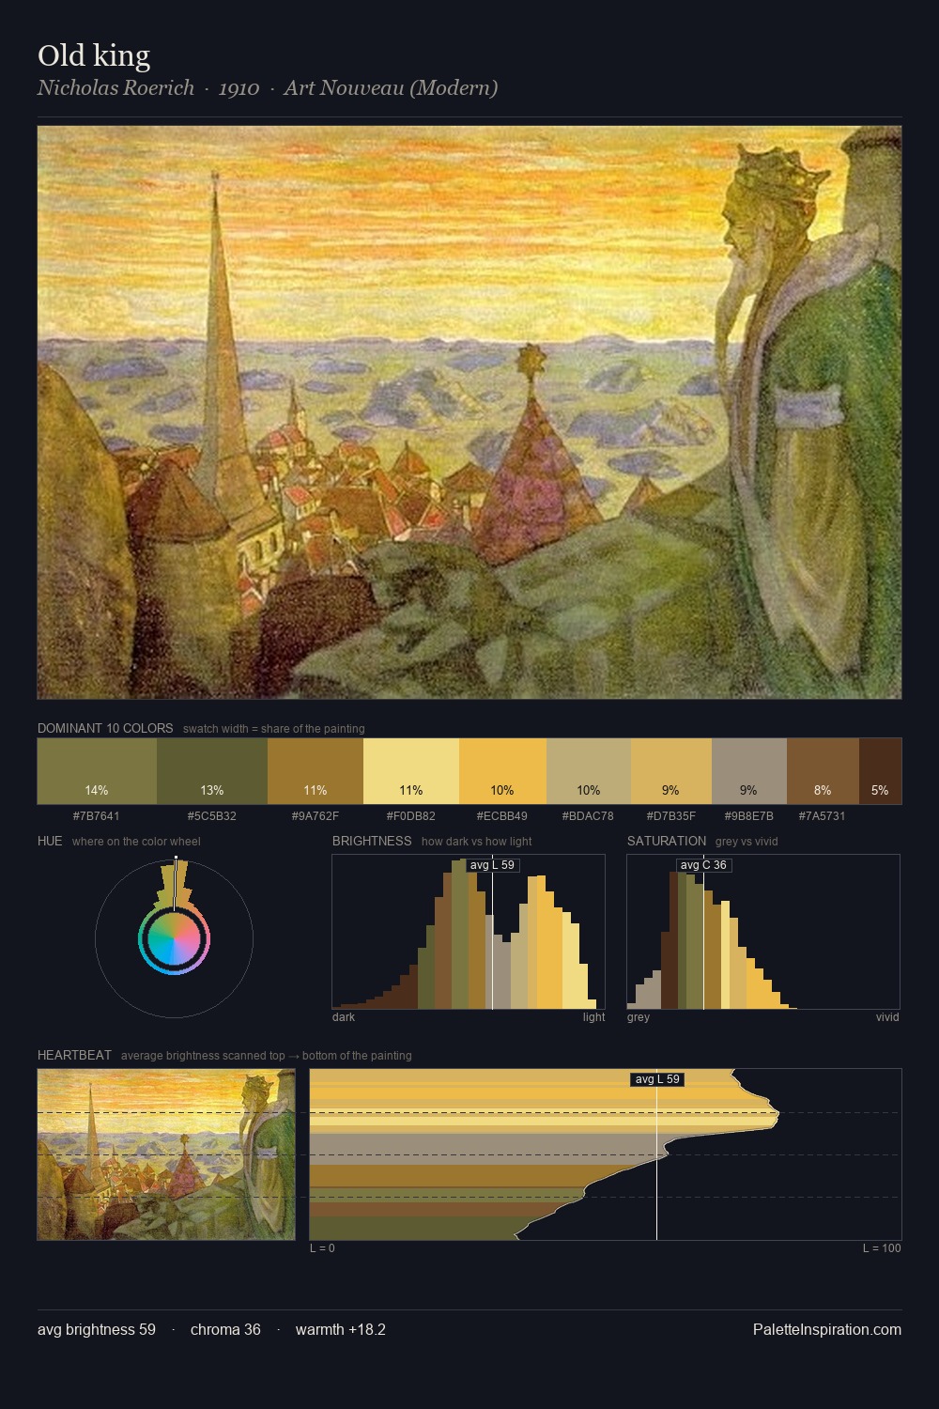
Task: Pick the #D7B35F sand swatch
Action: pos(671,771)
